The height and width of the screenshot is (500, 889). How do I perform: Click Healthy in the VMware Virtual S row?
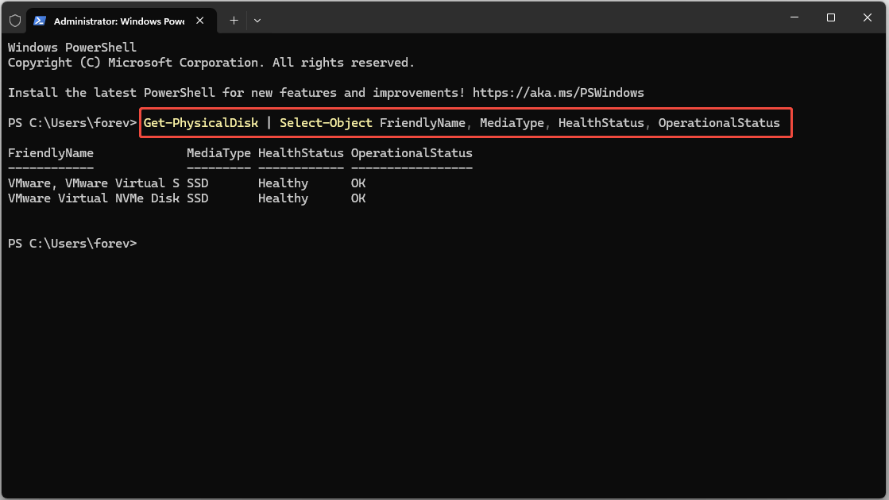pos(283,183)
